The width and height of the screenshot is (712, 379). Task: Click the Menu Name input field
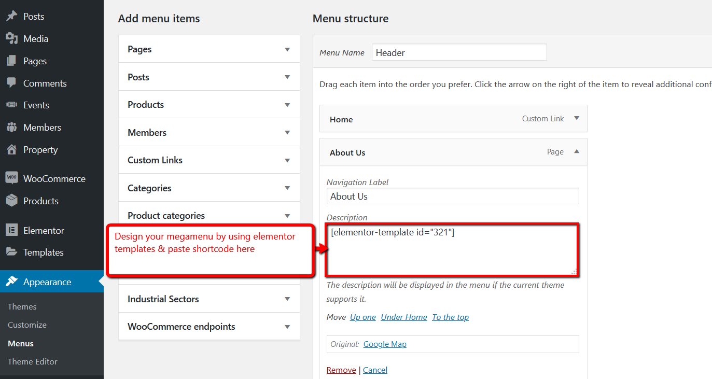tap(459, 52)
